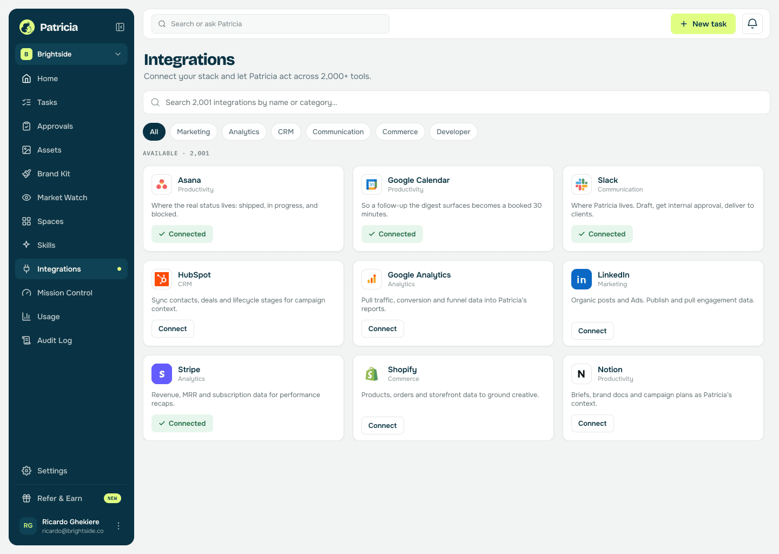Click the Refer & Earn gift icon
The height and width of the screenshot is (554, 779).
[x=27, y=498]
